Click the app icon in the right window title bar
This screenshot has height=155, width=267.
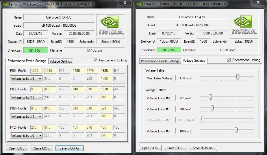[x=138, y=4]
